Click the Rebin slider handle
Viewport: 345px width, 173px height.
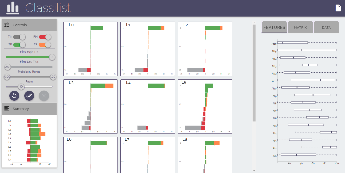pos(21,86)
